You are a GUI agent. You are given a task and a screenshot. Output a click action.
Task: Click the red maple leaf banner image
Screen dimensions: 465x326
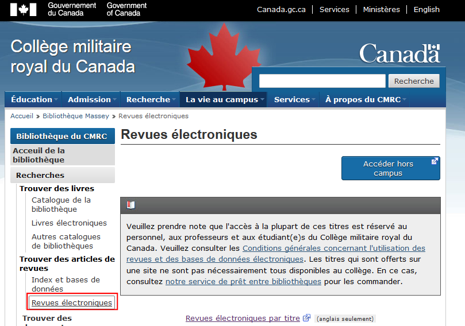(224, 57)
